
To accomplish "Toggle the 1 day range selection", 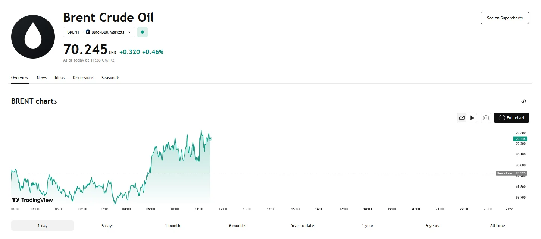I will [42, 226].
